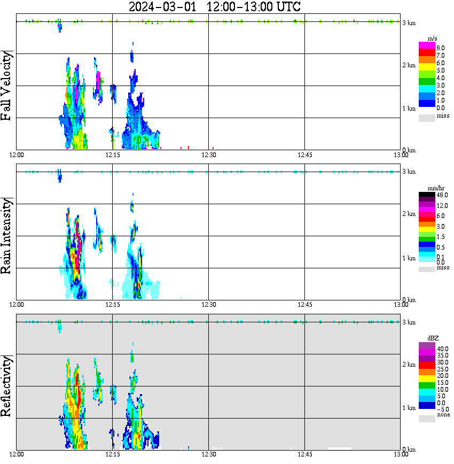The width and height of the screenshot is (454, 464).
Task: Click the black 48.0 mm/hr legend swatch
Action: (x=427, y=195)
